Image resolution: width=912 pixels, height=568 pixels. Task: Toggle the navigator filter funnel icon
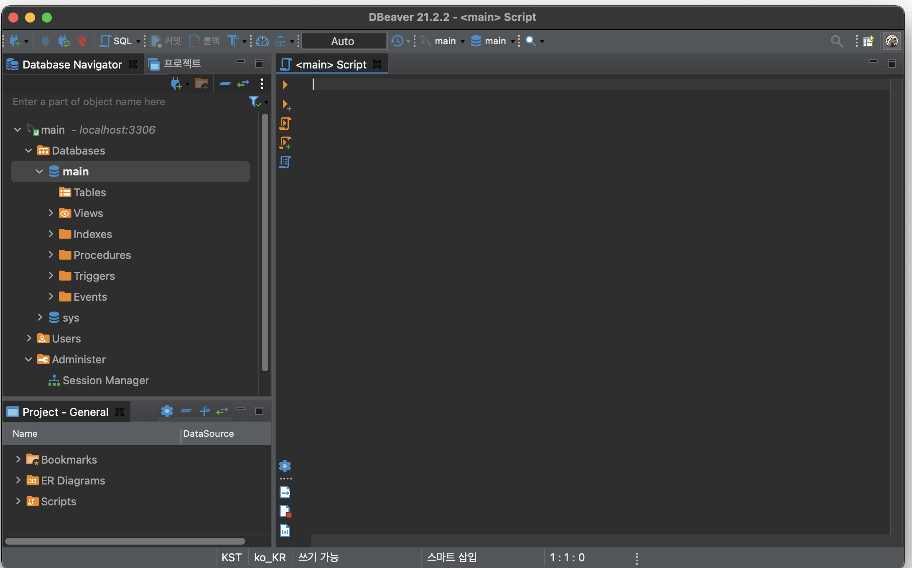[254, 101]
